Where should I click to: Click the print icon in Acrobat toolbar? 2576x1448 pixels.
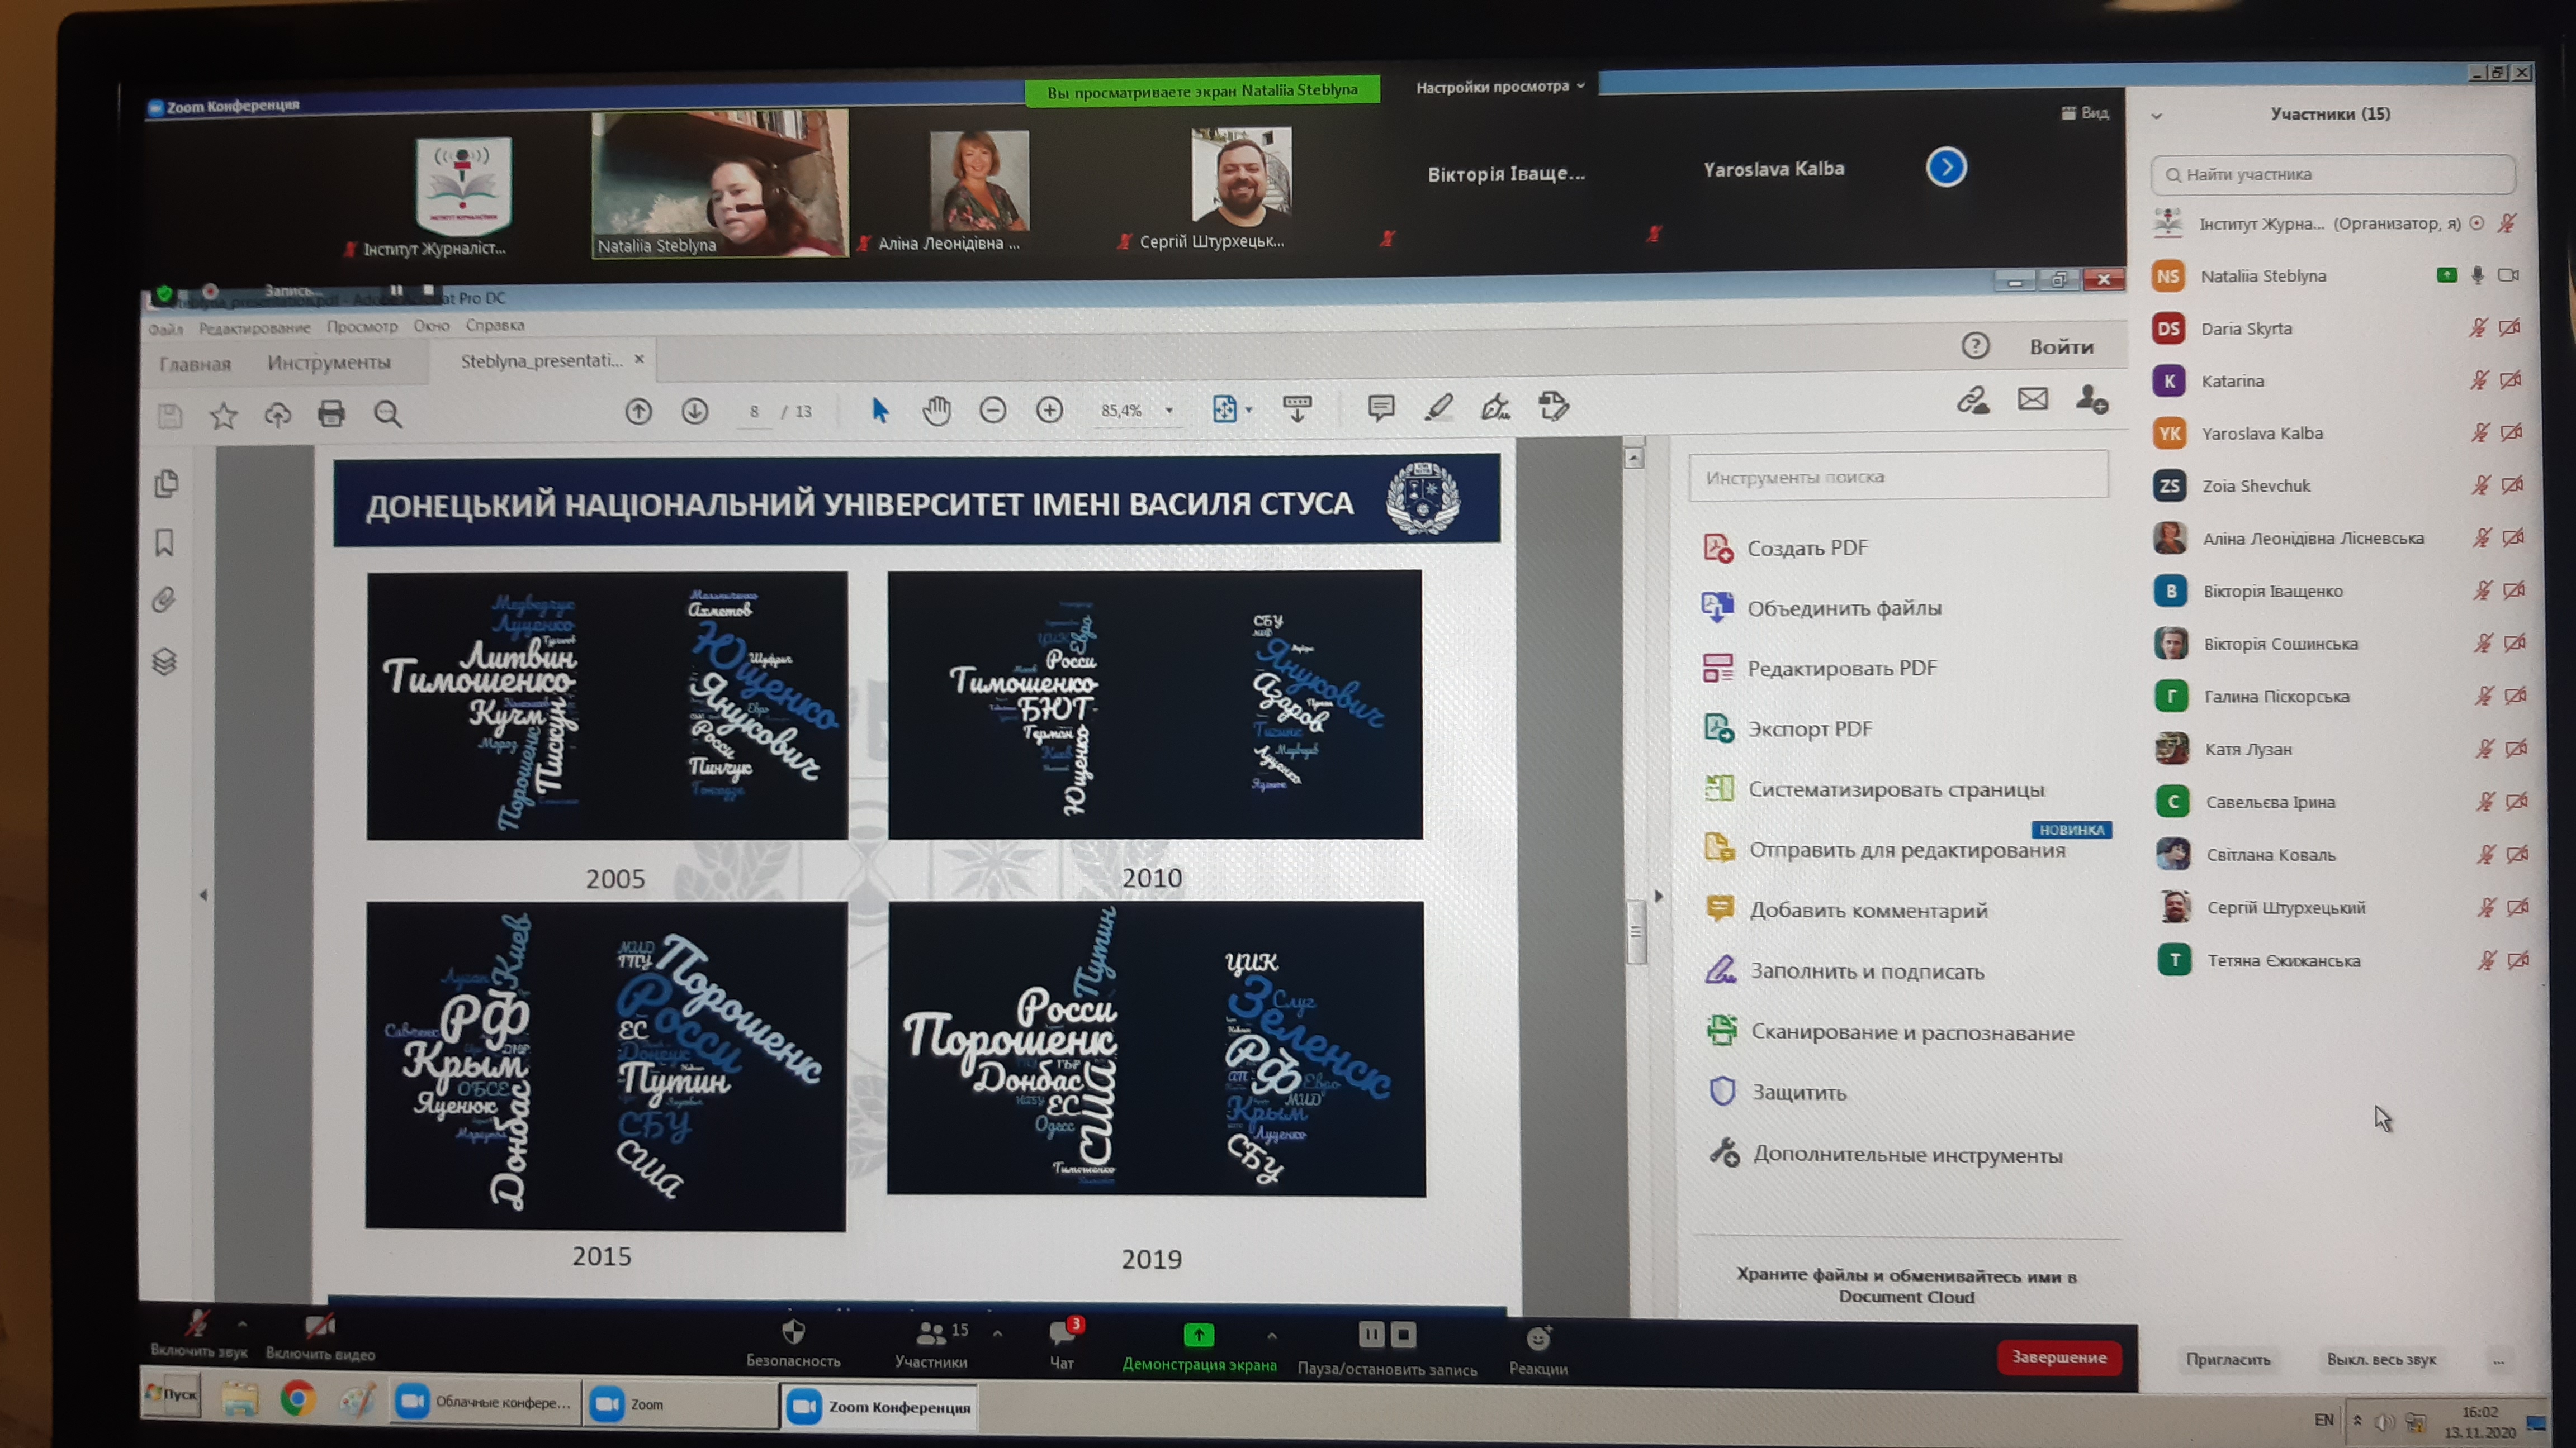pos(331,414)
